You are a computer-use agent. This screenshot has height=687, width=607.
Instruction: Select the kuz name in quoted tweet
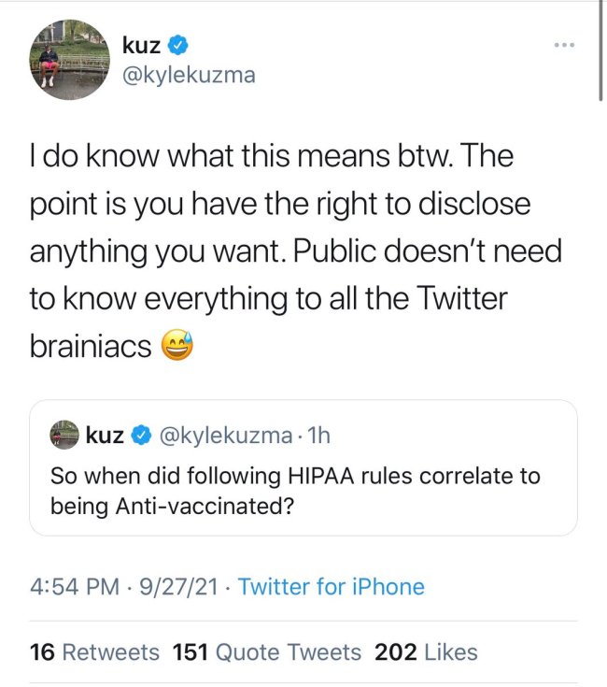click(105, 435)
